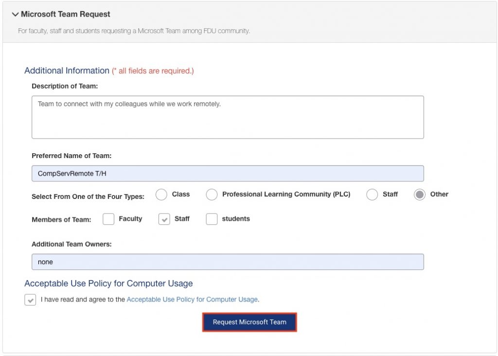Check the Faculty members checkbox
Viewport: 498px width, 356px height.
[x=108, y=219]
